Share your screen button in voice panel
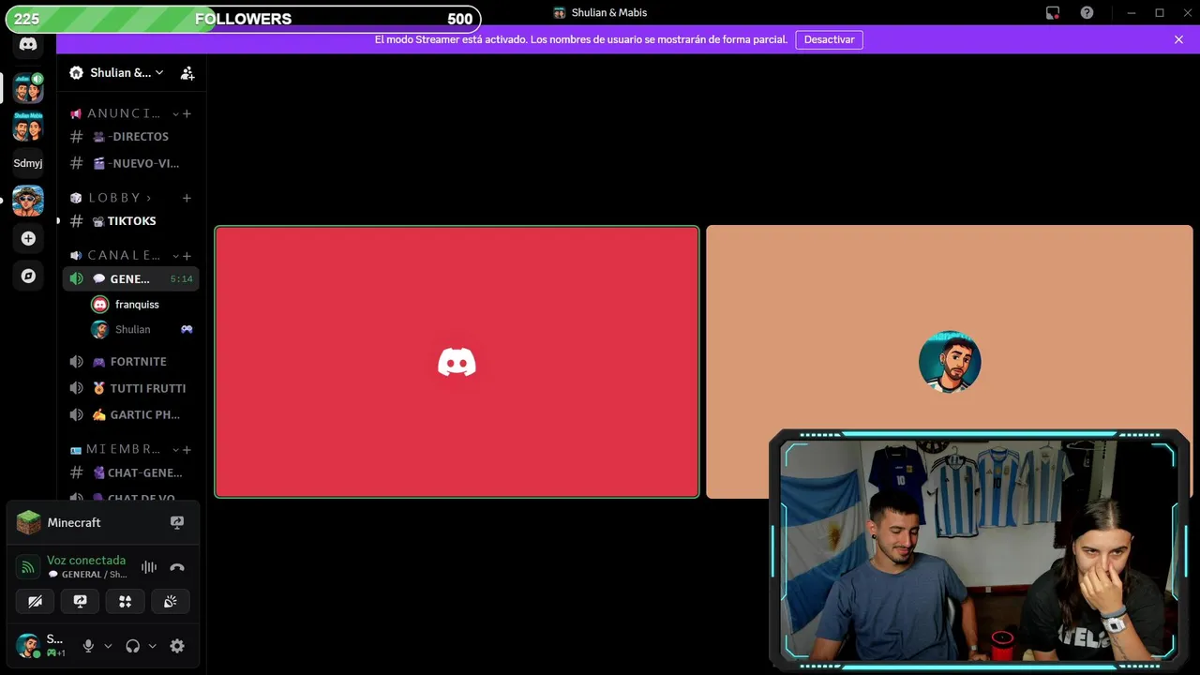 point(80,601)
